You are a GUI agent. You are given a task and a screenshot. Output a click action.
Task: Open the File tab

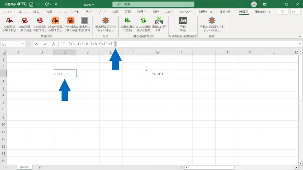8,12
